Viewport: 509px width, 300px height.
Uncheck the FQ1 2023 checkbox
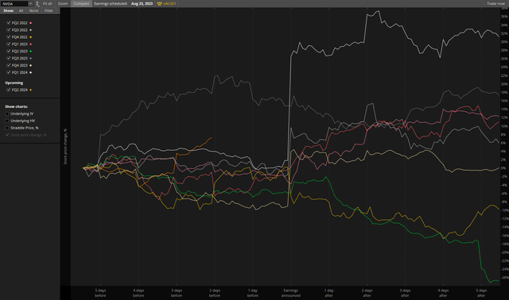point(9,44)
